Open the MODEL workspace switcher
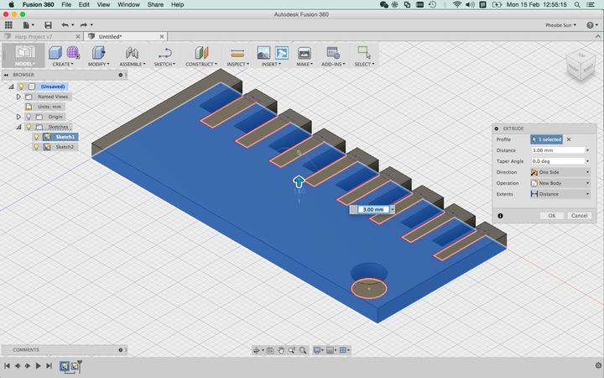 (24, 55)
